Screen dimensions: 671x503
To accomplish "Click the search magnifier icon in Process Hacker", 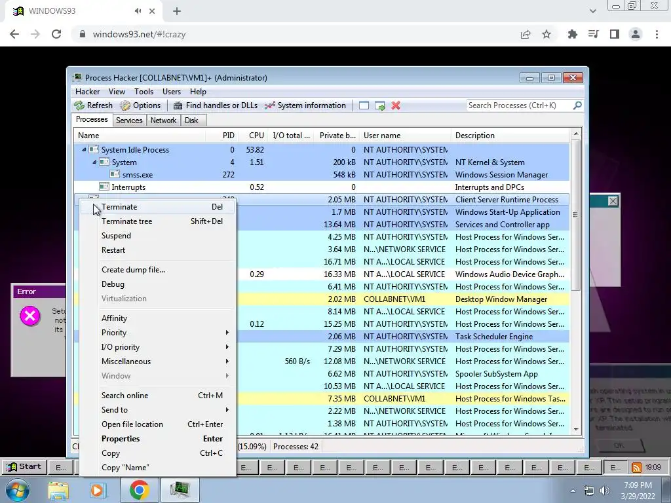I will coord(577,105).
